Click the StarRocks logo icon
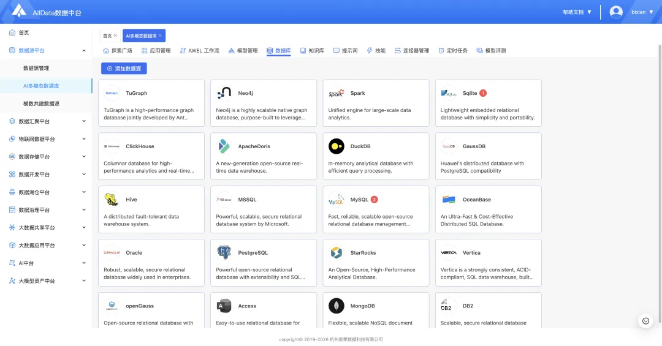The image size is (662, 346). coord(336,253)
